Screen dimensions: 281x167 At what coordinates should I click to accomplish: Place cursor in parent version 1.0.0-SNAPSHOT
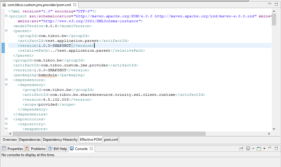pos(55,46)
